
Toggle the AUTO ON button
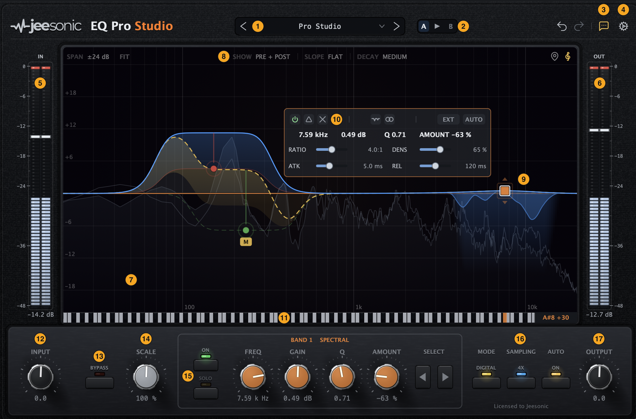click(x=556, y=382)
